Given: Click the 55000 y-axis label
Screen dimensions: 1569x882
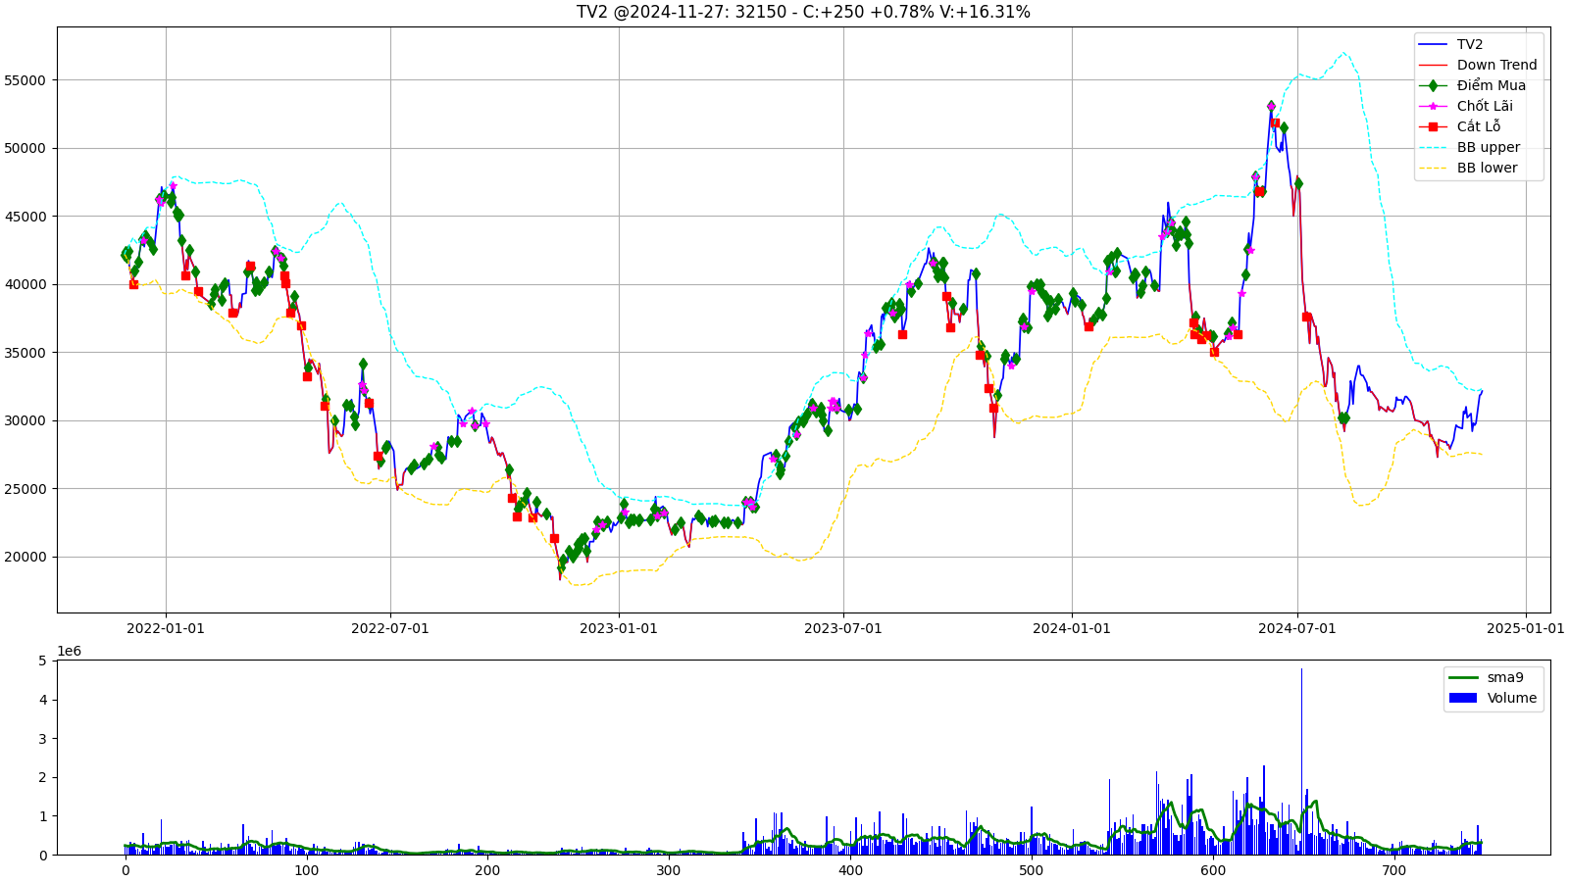Looking at the screenshot, I should (x=26, y=80).
